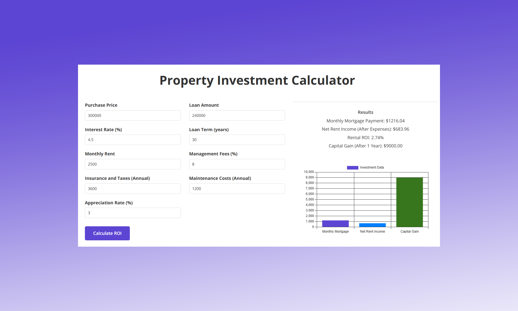Click the Loan Term (years) field

pos(237,140)
